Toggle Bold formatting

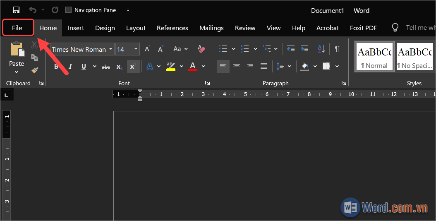pos(56,66)
